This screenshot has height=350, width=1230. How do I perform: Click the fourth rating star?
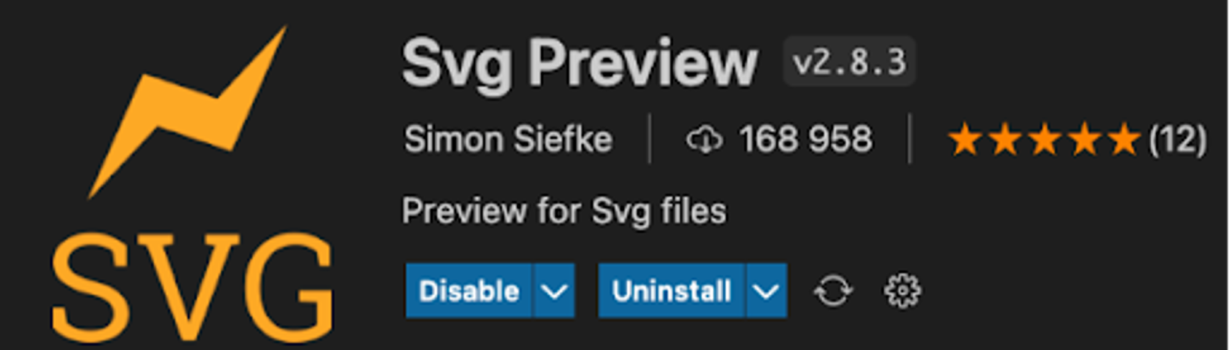click(1085, 139)
